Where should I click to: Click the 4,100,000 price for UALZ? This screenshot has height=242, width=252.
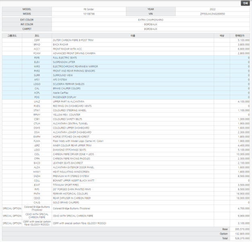[244, 102]
